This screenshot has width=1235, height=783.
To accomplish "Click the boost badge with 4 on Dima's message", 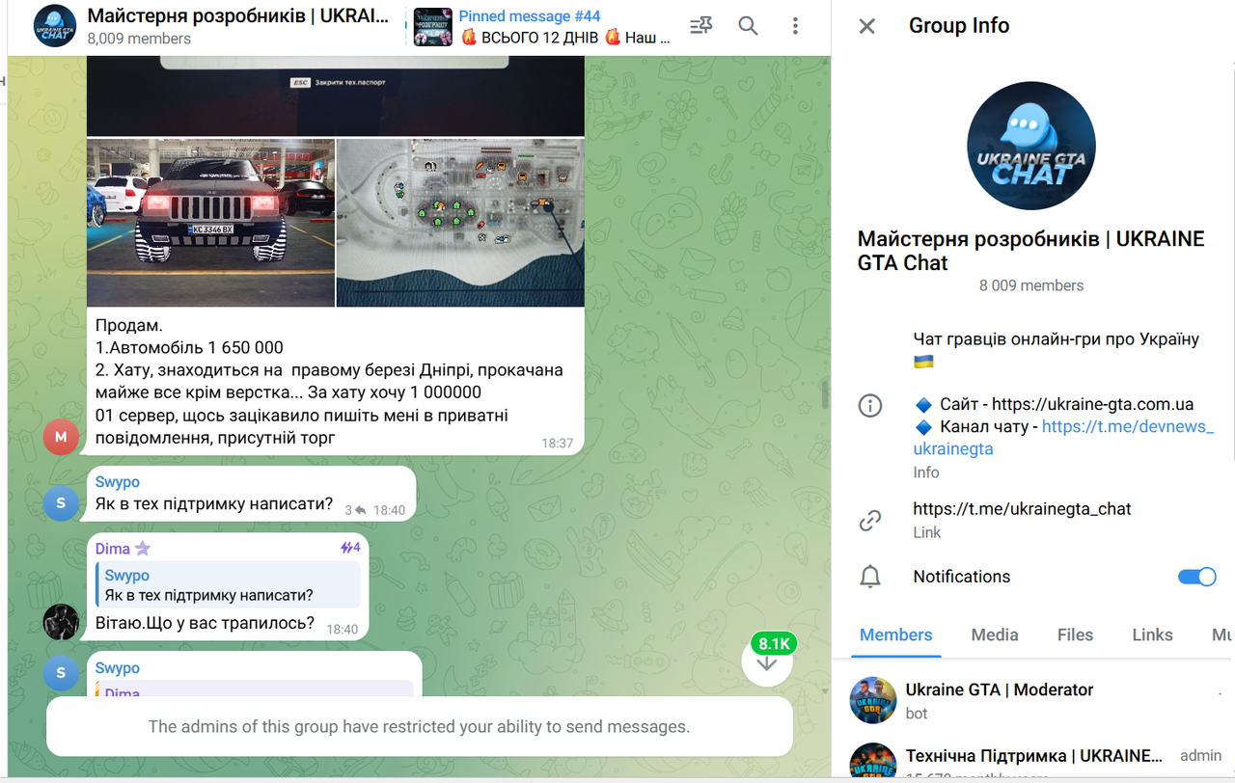I will point(349,548).
